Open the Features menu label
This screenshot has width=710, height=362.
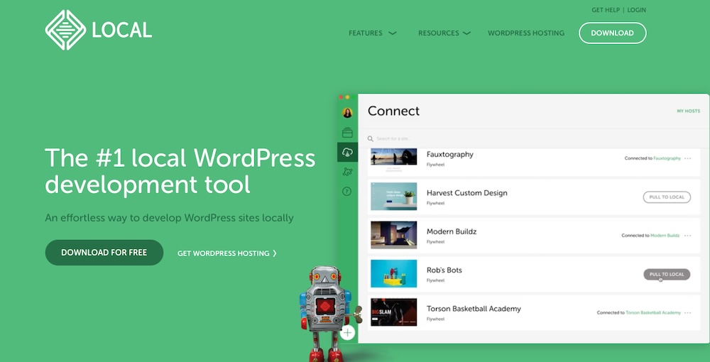[x=366, y=33]
